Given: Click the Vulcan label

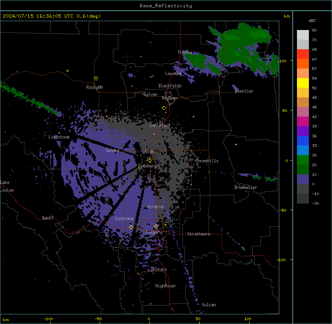Looking at the screenshot, I should (209, 305).
